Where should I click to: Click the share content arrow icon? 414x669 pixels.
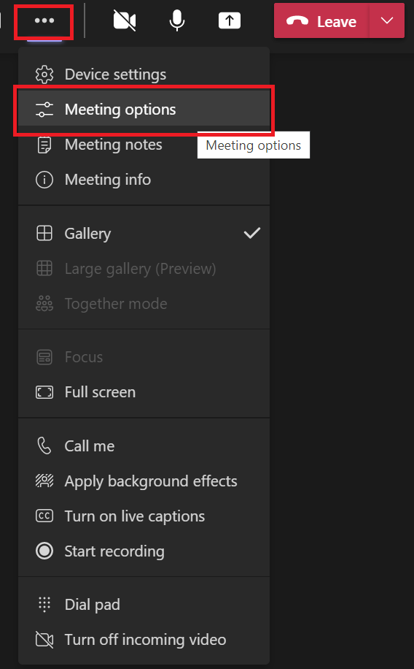pyautogui.click(x=229, y=20)
